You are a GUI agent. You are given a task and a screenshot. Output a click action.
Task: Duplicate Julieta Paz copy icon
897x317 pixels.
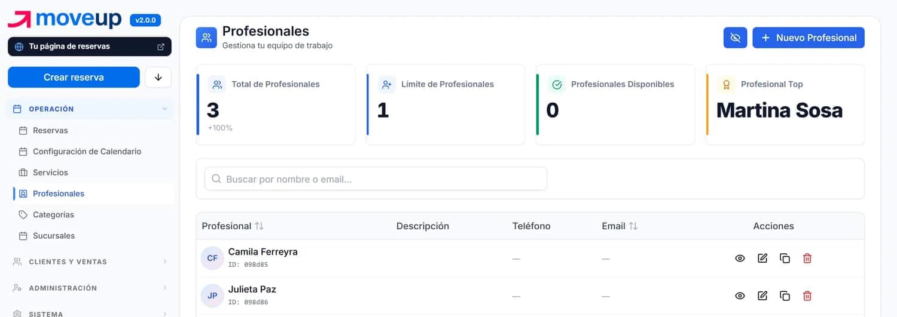click(785, 296)
